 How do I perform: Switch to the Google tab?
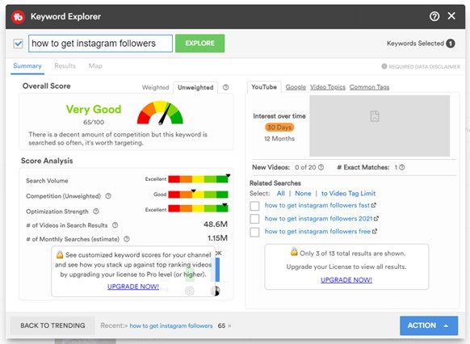coord(296,87)
